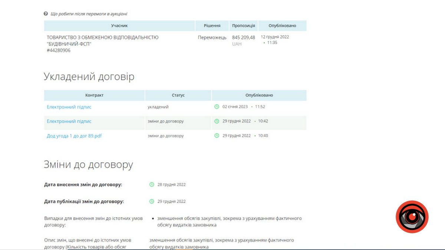Click clock icon beside 28 грудня 2022
The width and height of the screenshot is (445, 250).
tap(152, 184)
